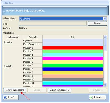Click the Export to Catalog... button
This screenshot has height=103, width=110.
click(x=59, y=90)
